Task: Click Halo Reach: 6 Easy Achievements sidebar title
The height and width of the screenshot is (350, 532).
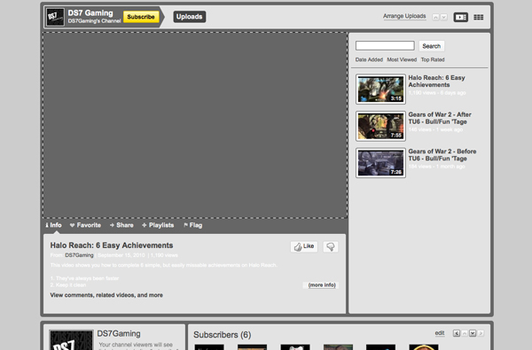Action: click(436, 81)
